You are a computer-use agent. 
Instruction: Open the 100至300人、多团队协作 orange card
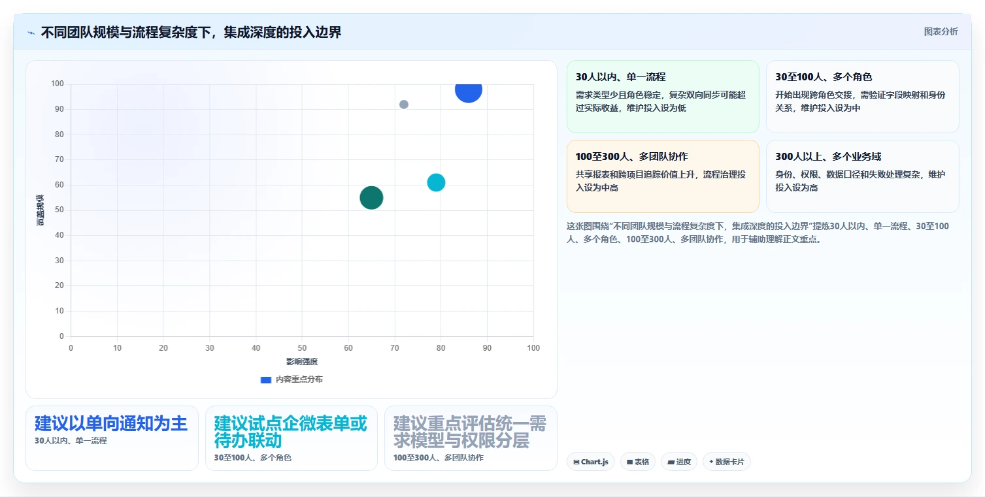click(x=663, y=176)
